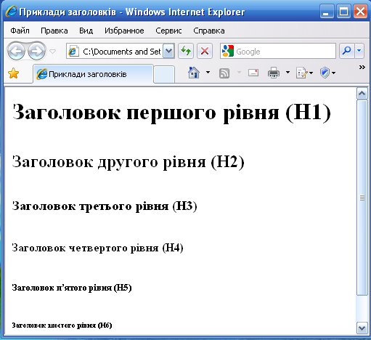The image size is (371, 340).
Task: Open the Вид menu
Action: pyautogui.click(x=86, y=31)
